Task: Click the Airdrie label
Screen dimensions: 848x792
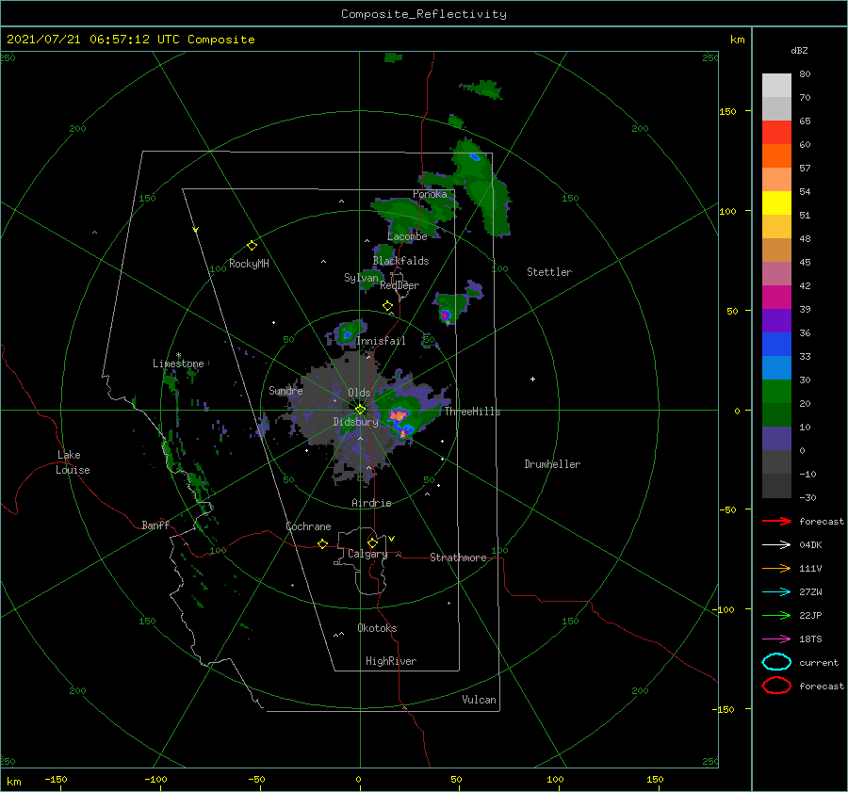Action: (371, 503)
